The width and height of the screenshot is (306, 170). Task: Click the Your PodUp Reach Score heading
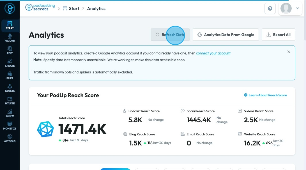tap(68, 95)
